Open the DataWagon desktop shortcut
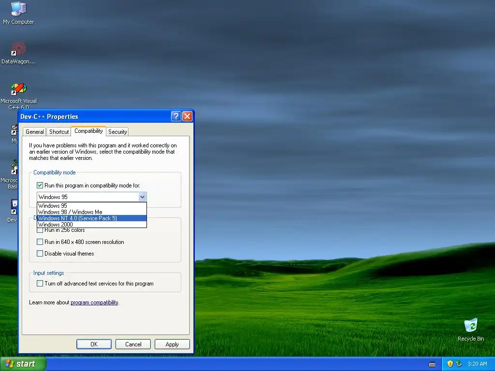Image resolution: width=495 pixels, height=371 pixels. [18, 53]
